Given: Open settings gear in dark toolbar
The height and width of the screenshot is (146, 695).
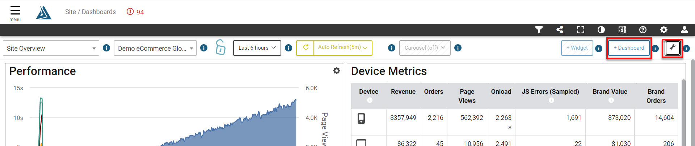Looking at the screenshot, I should point(664,30).
